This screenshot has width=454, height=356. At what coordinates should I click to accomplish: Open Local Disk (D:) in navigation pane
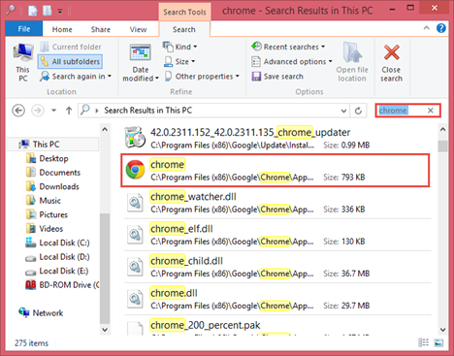(x=57, y=257)
